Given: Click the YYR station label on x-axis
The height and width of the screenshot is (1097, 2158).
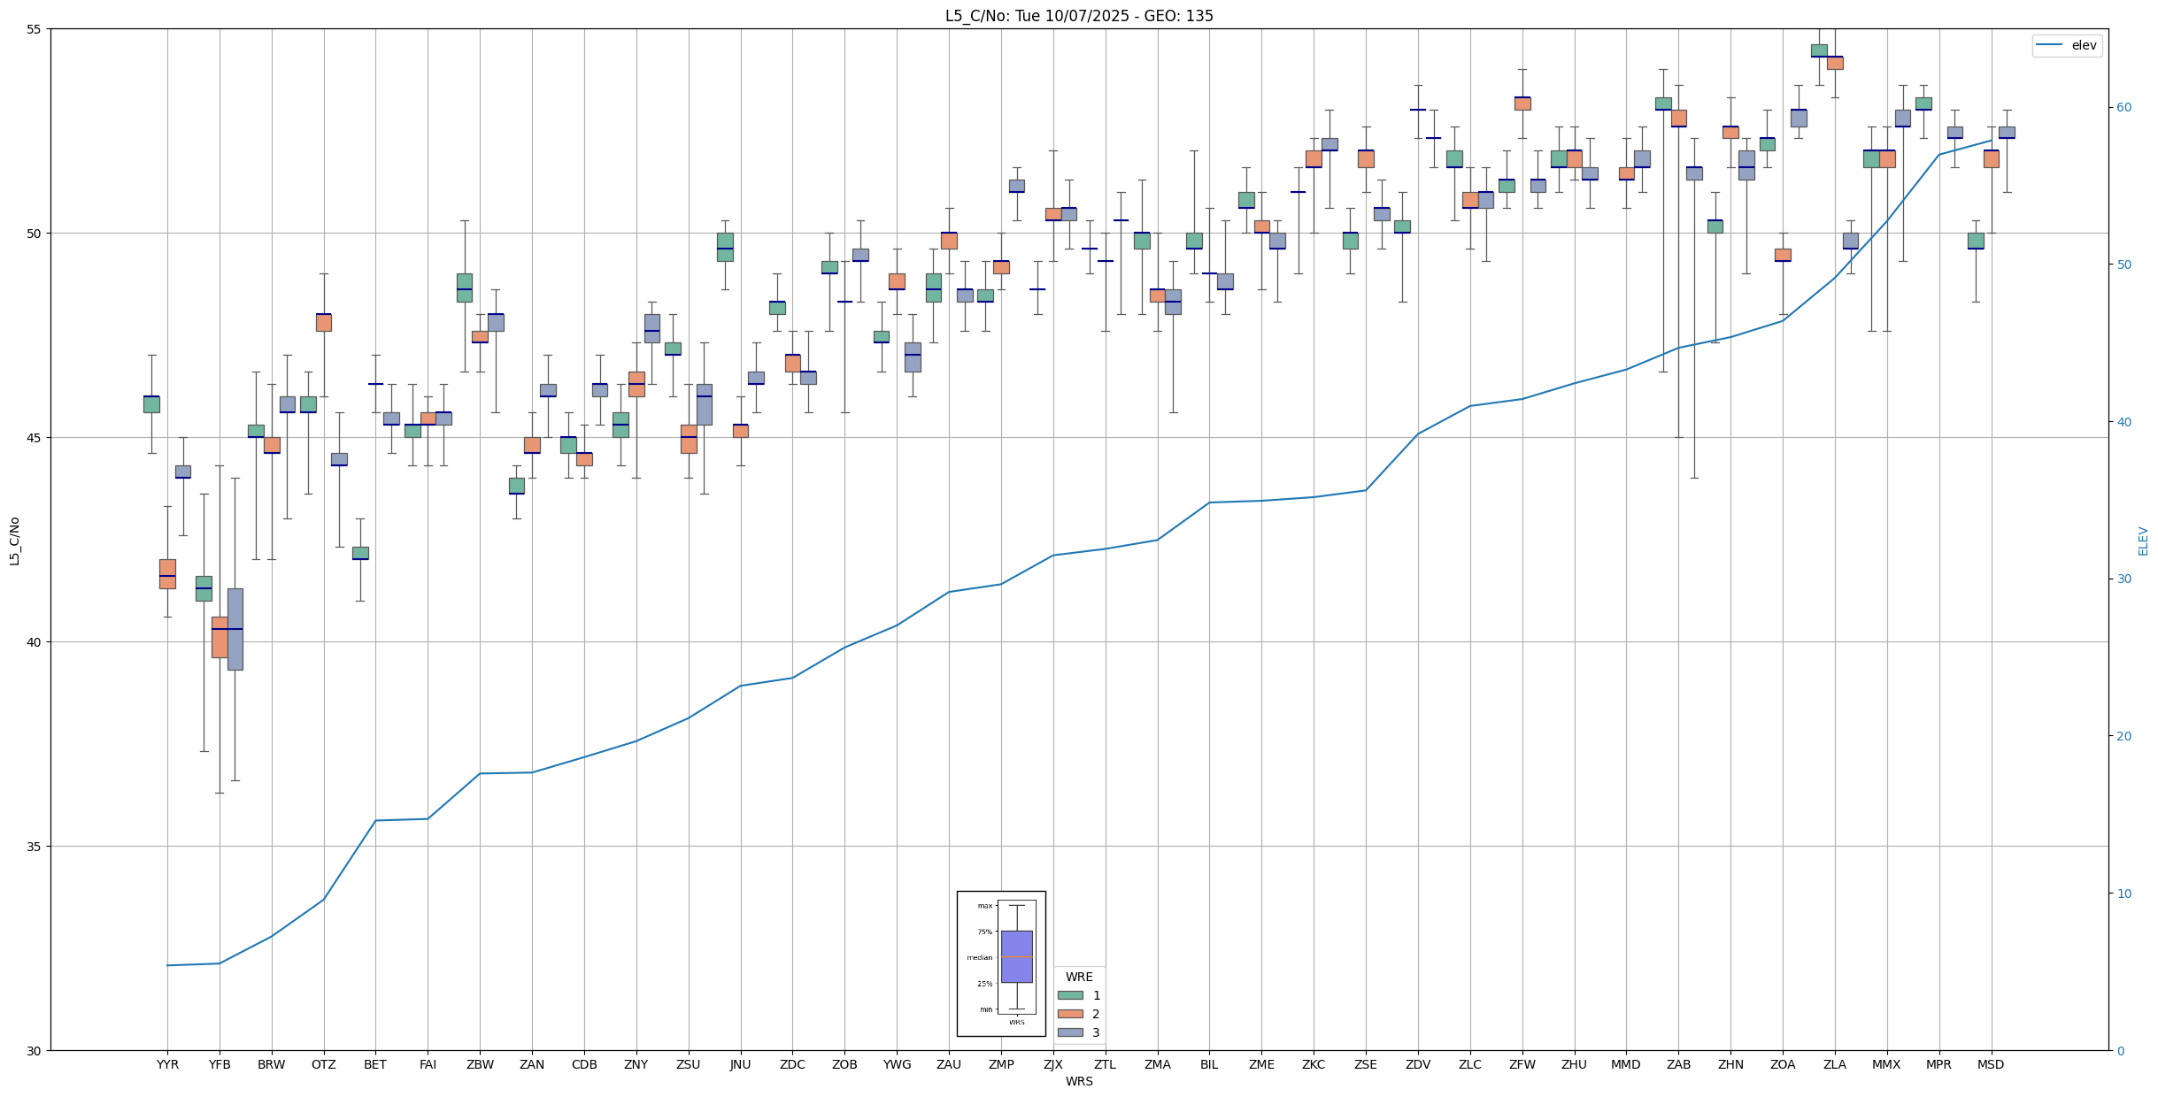Looking at the screenshot, I should pyautogui.click(x=167, y=1064).
